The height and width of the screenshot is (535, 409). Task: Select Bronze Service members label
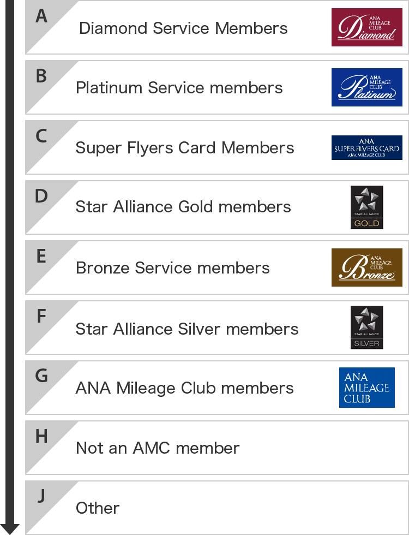click(x=172, y=268)
